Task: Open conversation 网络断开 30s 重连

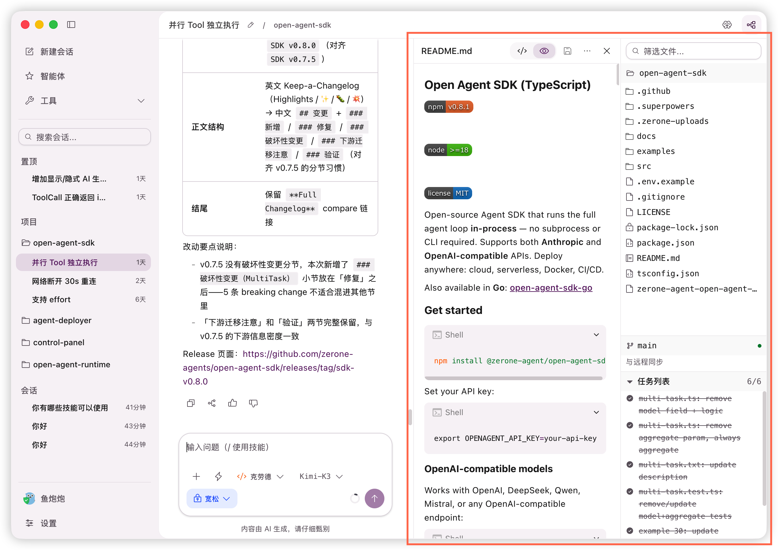Action: [x=83, y=281]
